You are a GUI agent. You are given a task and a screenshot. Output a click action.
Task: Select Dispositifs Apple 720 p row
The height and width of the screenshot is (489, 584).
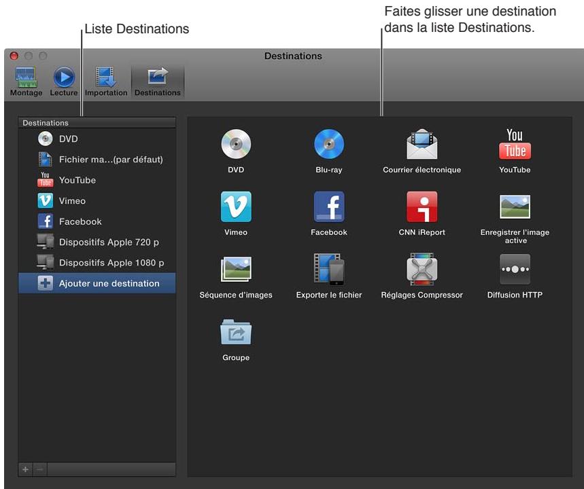click(97, 242)
